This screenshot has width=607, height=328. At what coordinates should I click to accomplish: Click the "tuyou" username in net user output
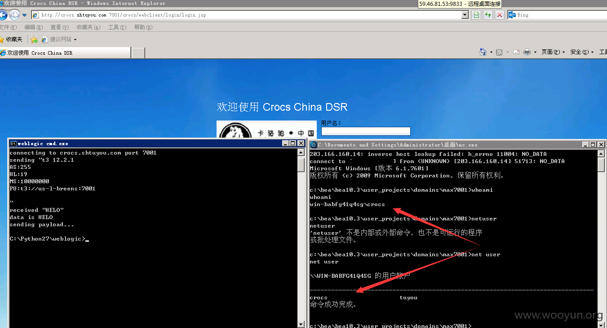click(408, 298)
